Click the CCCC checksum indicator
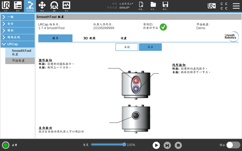Viewport: 242px width, 151px height. tap(224, 6)
